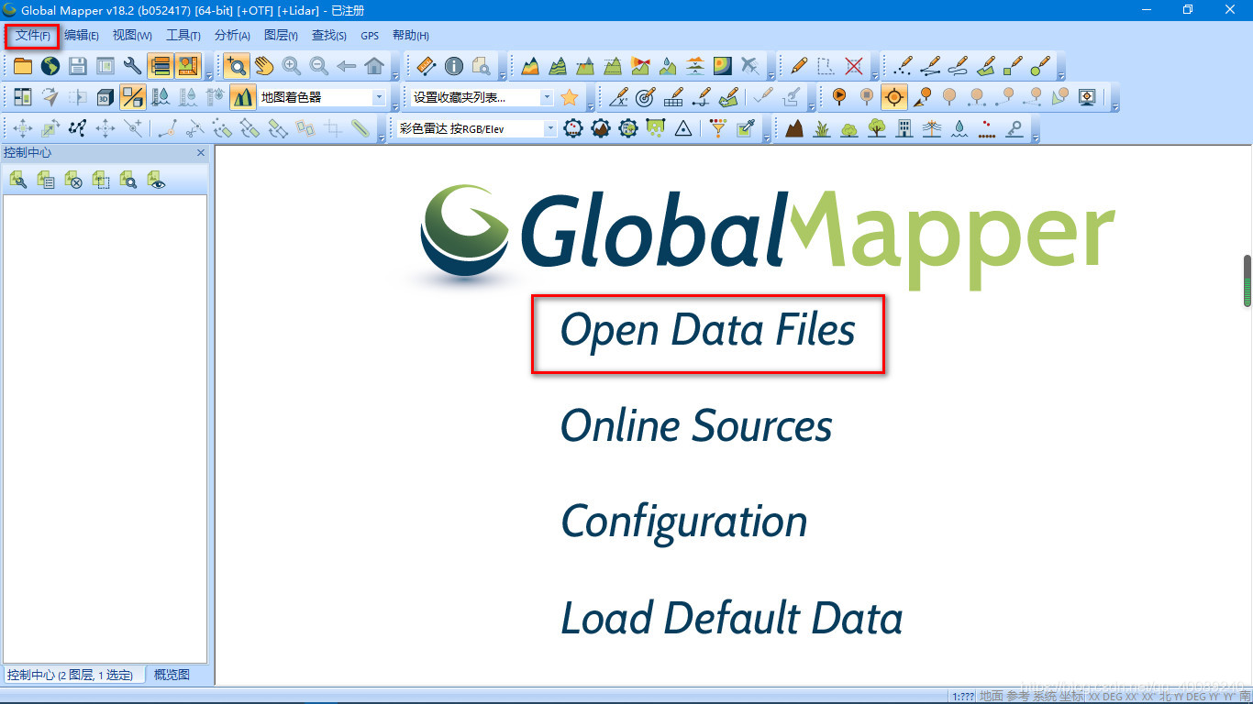
Task: Click the power line tower icon
Action: pyautogui.click(x=932, y=128)
